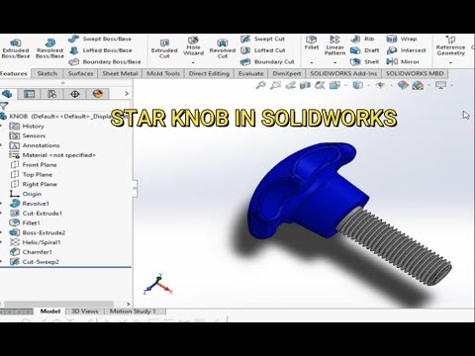Select the Rib tool
The width and height of the screenshot is (475, 356).
click(x=362, y=39)
